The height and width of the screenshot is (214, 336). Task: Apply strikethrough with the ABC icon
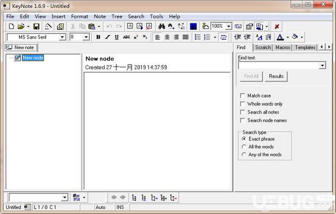pyautogui.click(x=127, y=37)
